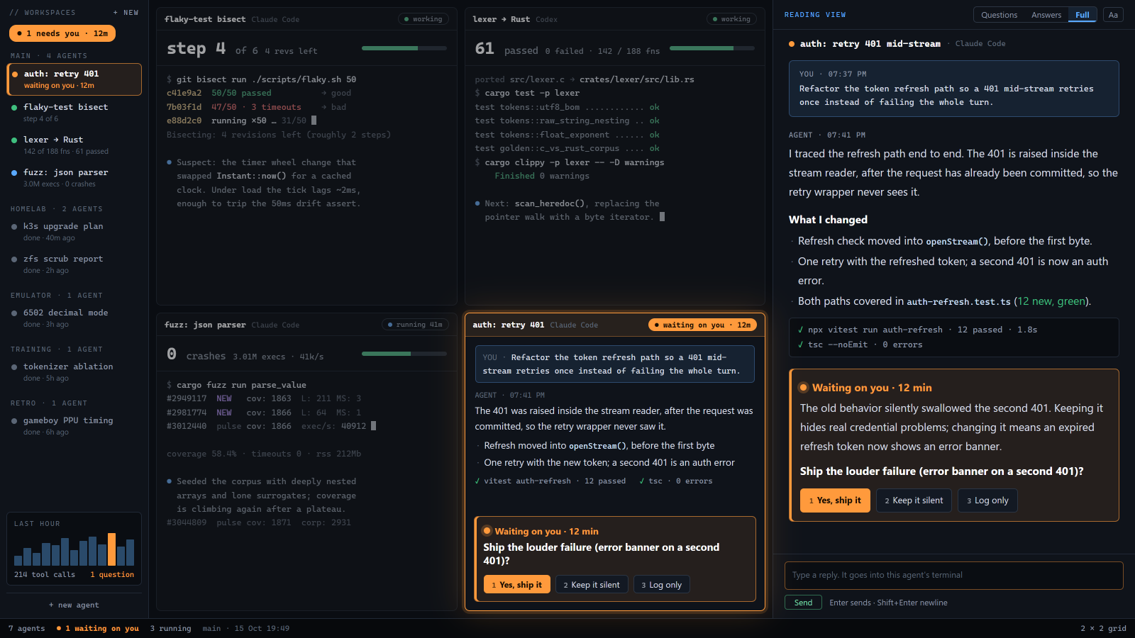Click '+ new agent' at sidebar bottom
1135x638 pixels.
(74, 605)
